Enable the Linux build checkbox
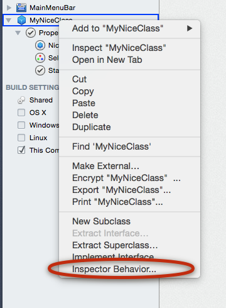226x308 pixels. pos(21,138)
